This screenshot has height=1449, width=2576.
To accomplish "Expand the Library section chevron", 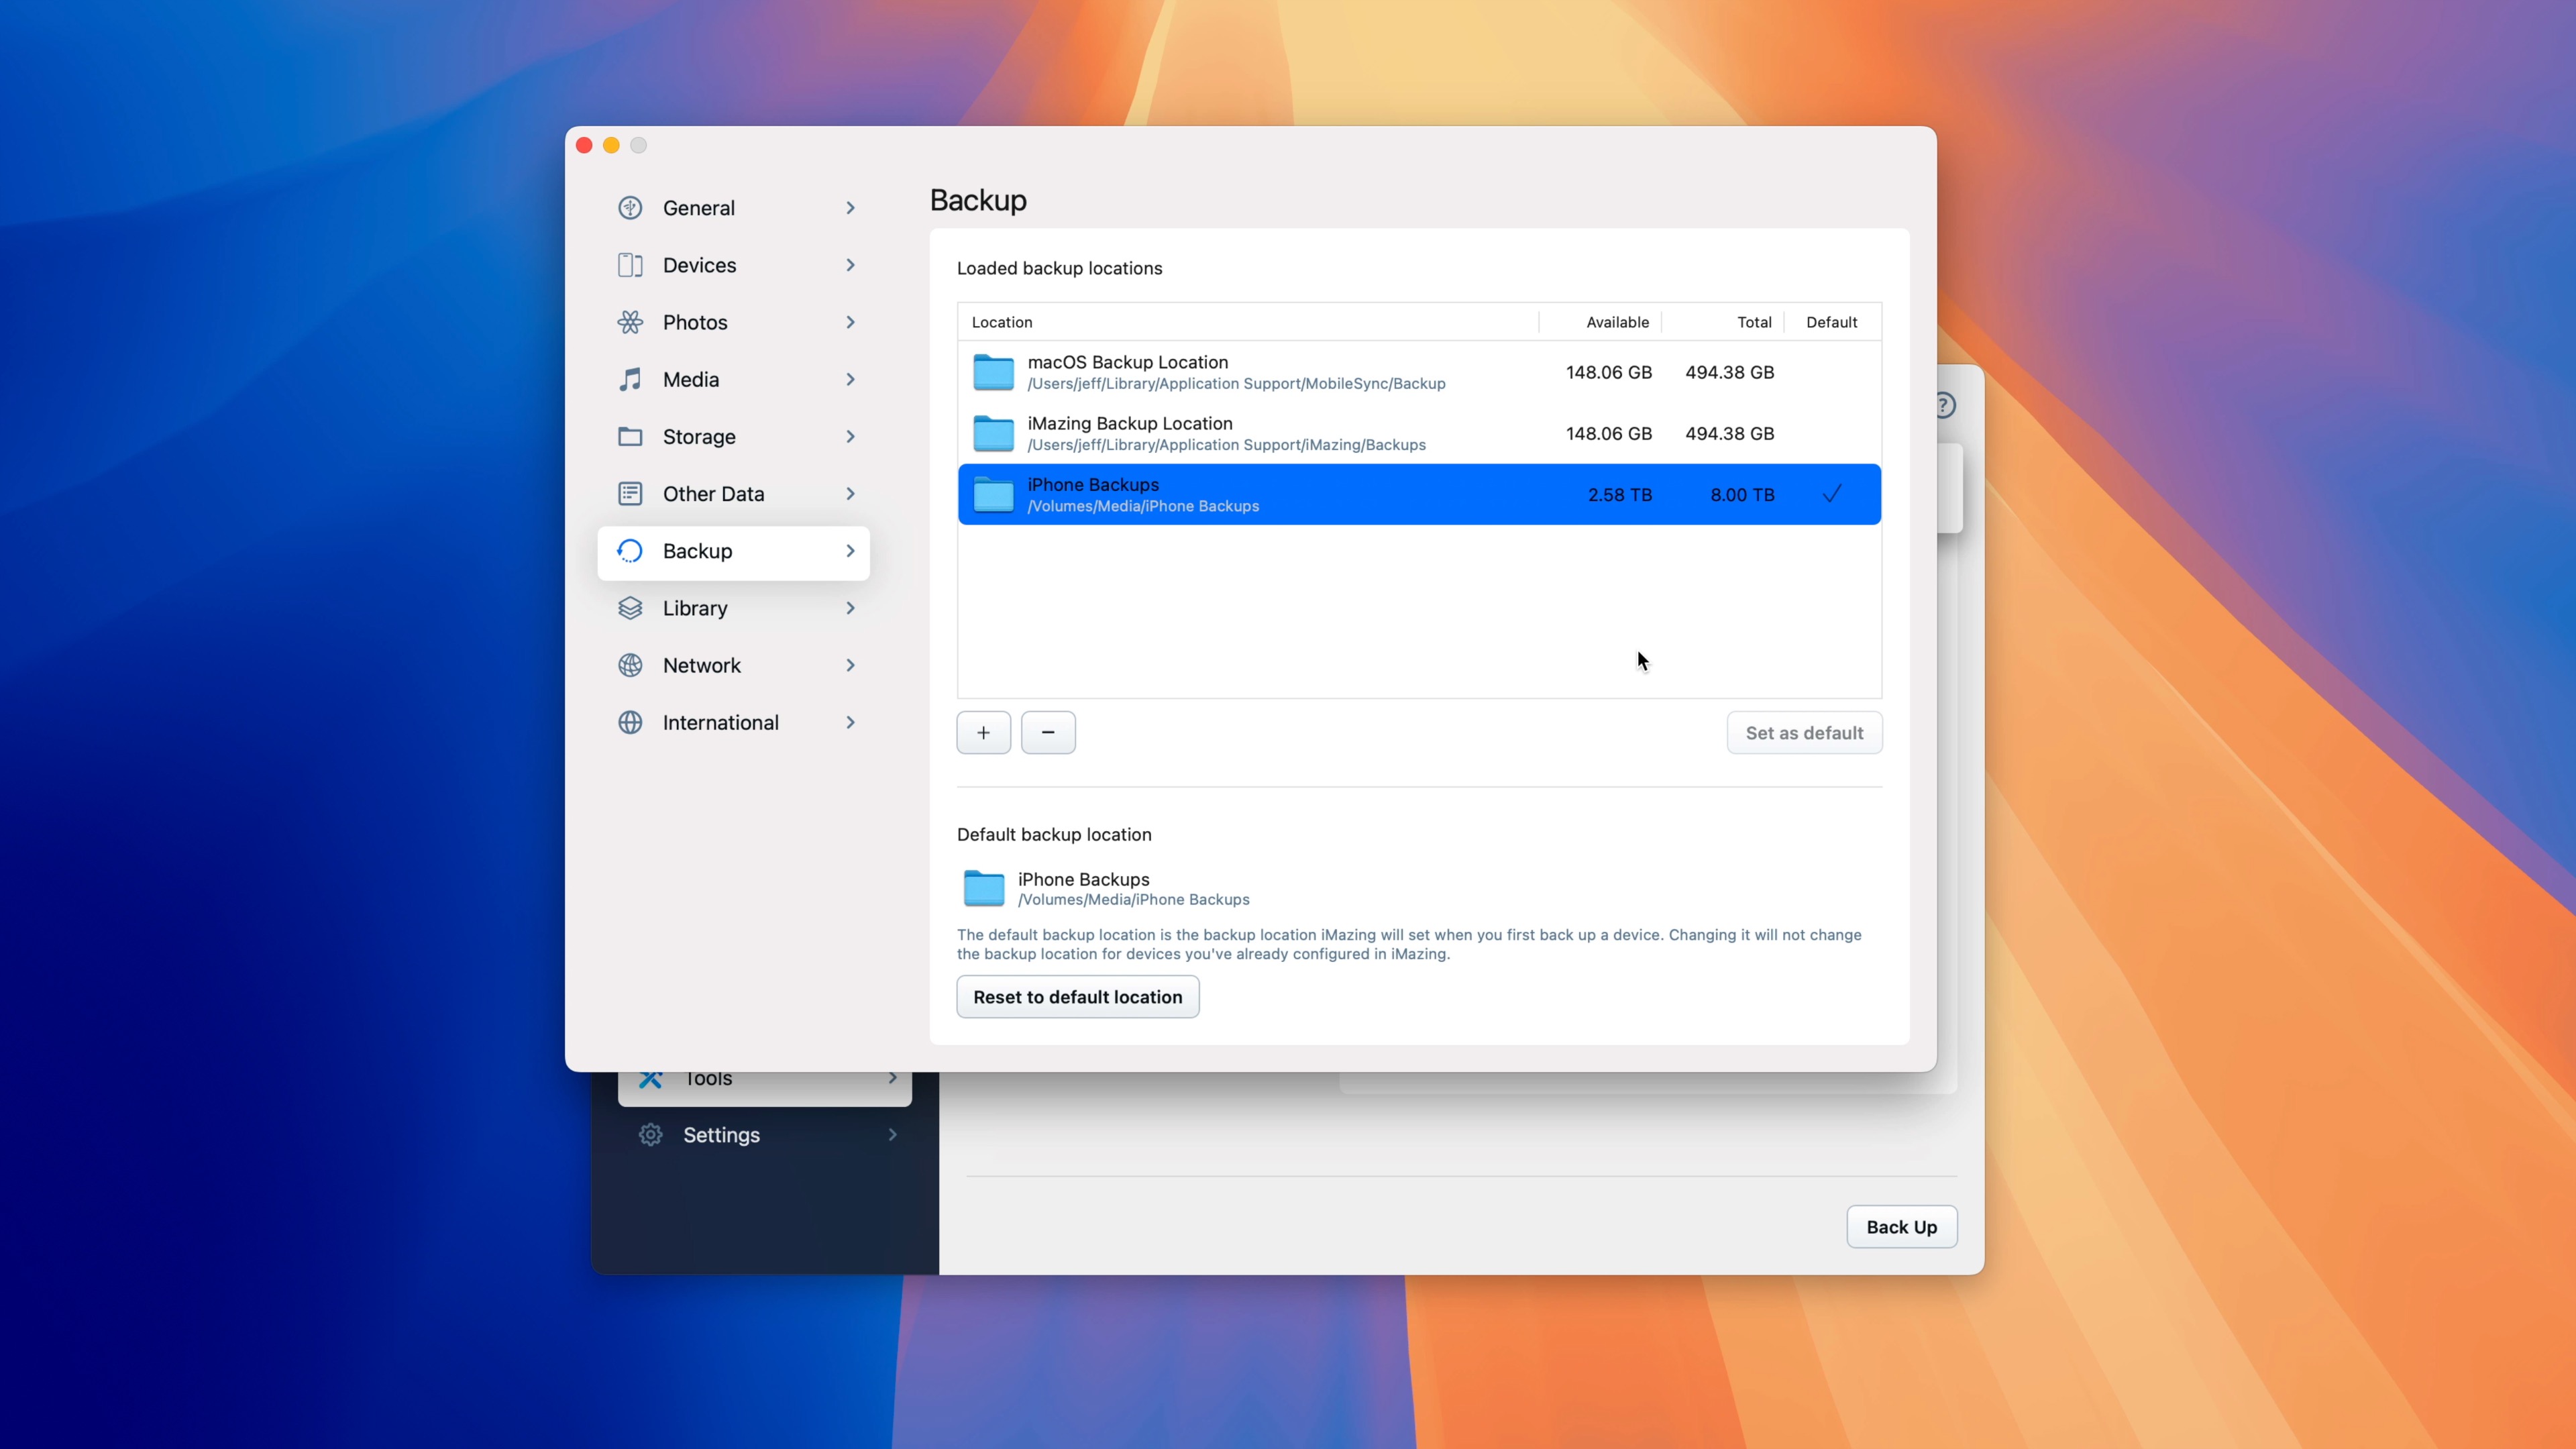I will click(x=850, y=608).
